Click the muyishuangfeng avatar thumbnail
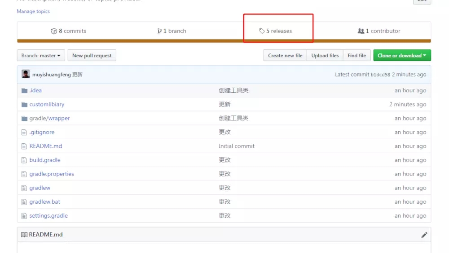 click(26, 74)
